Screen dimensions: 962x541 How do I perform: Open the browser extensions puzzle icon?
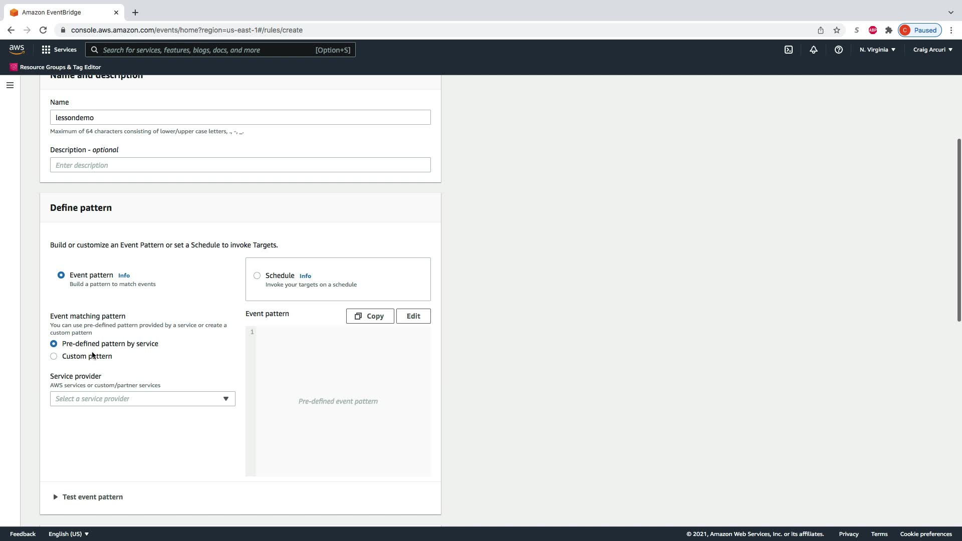pyautogui.click(x=889, y=30)
